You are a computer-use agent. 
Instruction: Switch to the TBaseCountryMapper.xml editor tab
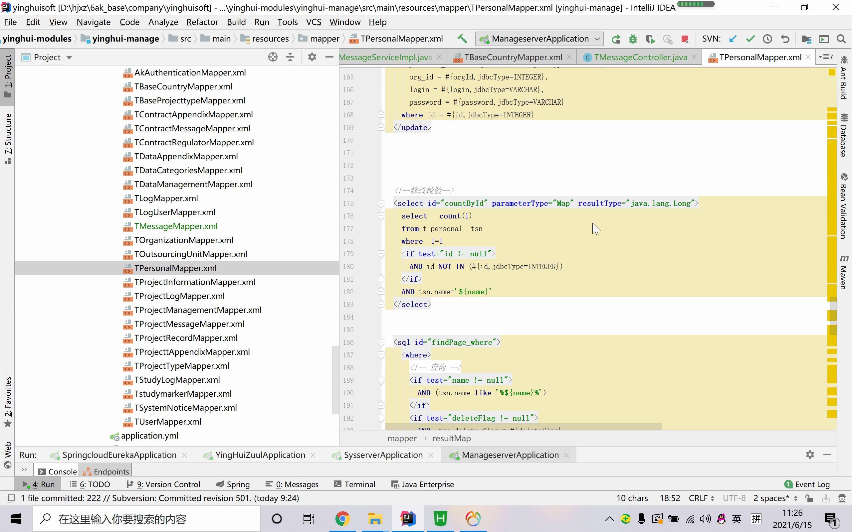pyautogui.click(x=512, y=57)
